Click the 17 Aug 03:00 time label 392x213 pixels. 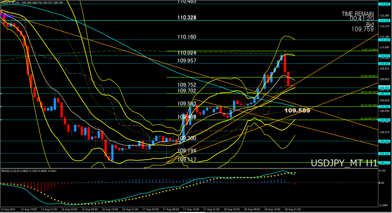tap(150, 210)
